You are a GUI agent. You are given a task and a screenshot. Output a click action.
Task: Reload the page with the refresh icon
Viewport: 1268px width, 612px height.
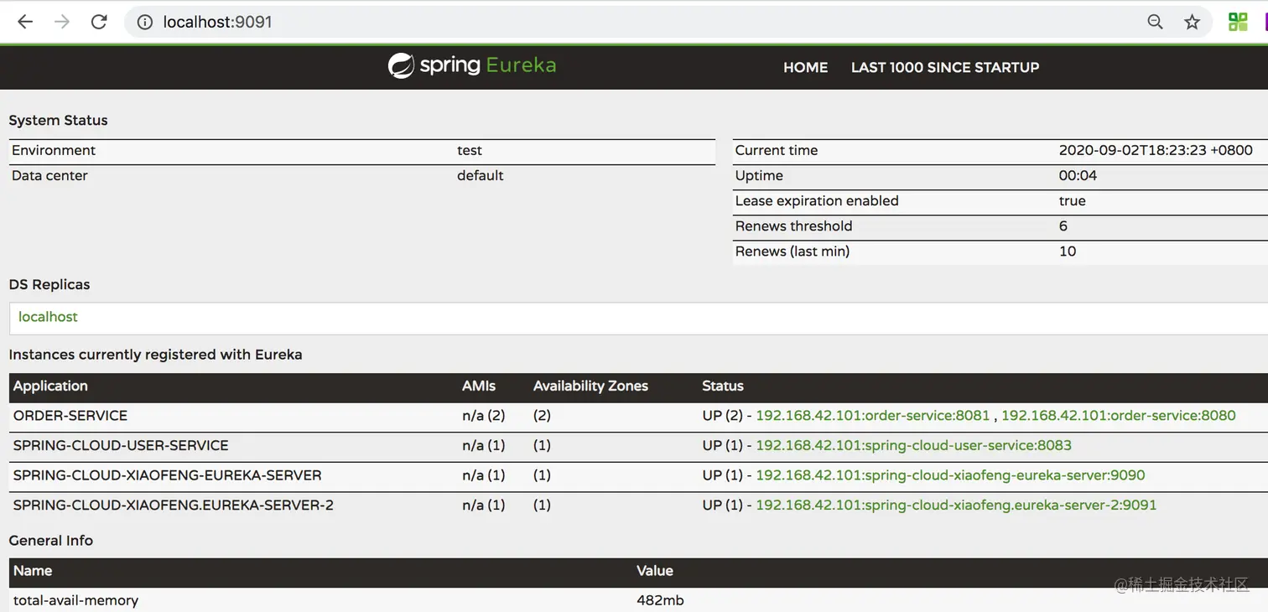[x=99, y=22]
